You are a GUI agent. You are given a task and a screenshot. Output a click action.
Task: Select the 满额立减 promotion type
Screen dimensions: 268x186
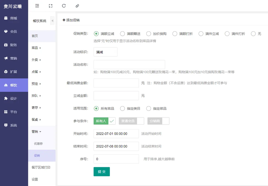tap(96, 33)
